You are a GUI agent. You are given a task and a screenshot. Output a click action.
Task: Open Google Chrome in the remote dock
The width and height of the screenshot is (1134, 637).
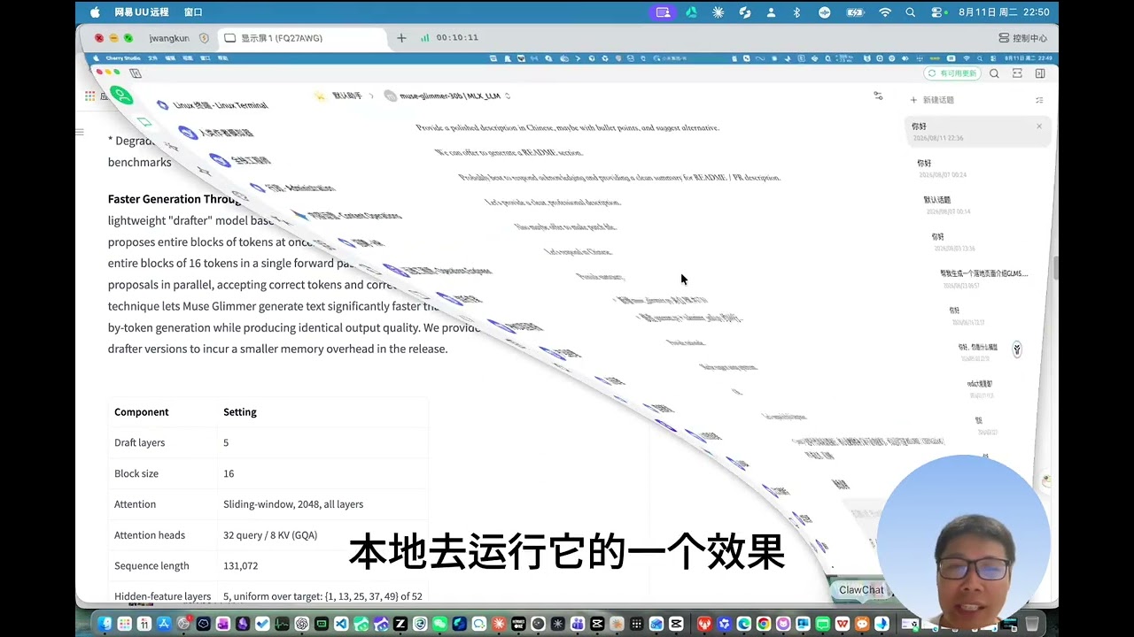[764, 624]
